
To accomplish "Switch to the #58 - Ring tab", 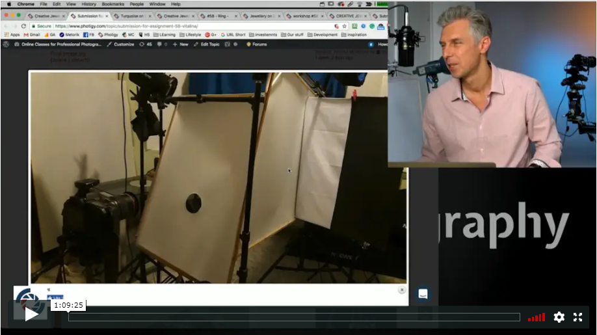I will coord(218,16).
